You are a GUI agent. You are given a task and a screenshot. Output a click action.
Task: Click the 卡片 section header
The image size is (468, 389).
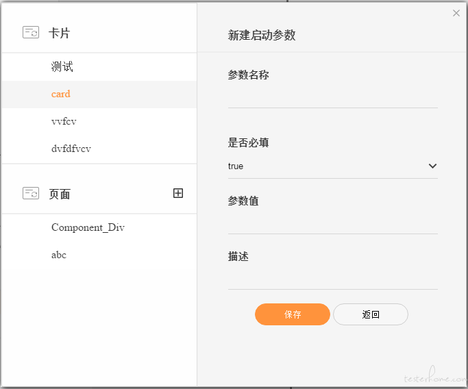pyautogui.click(x=60, y=33)
